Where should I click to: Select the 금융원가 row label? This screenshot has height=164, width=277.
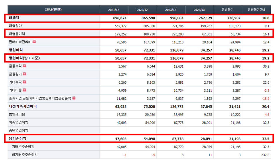tap(15, 74)
